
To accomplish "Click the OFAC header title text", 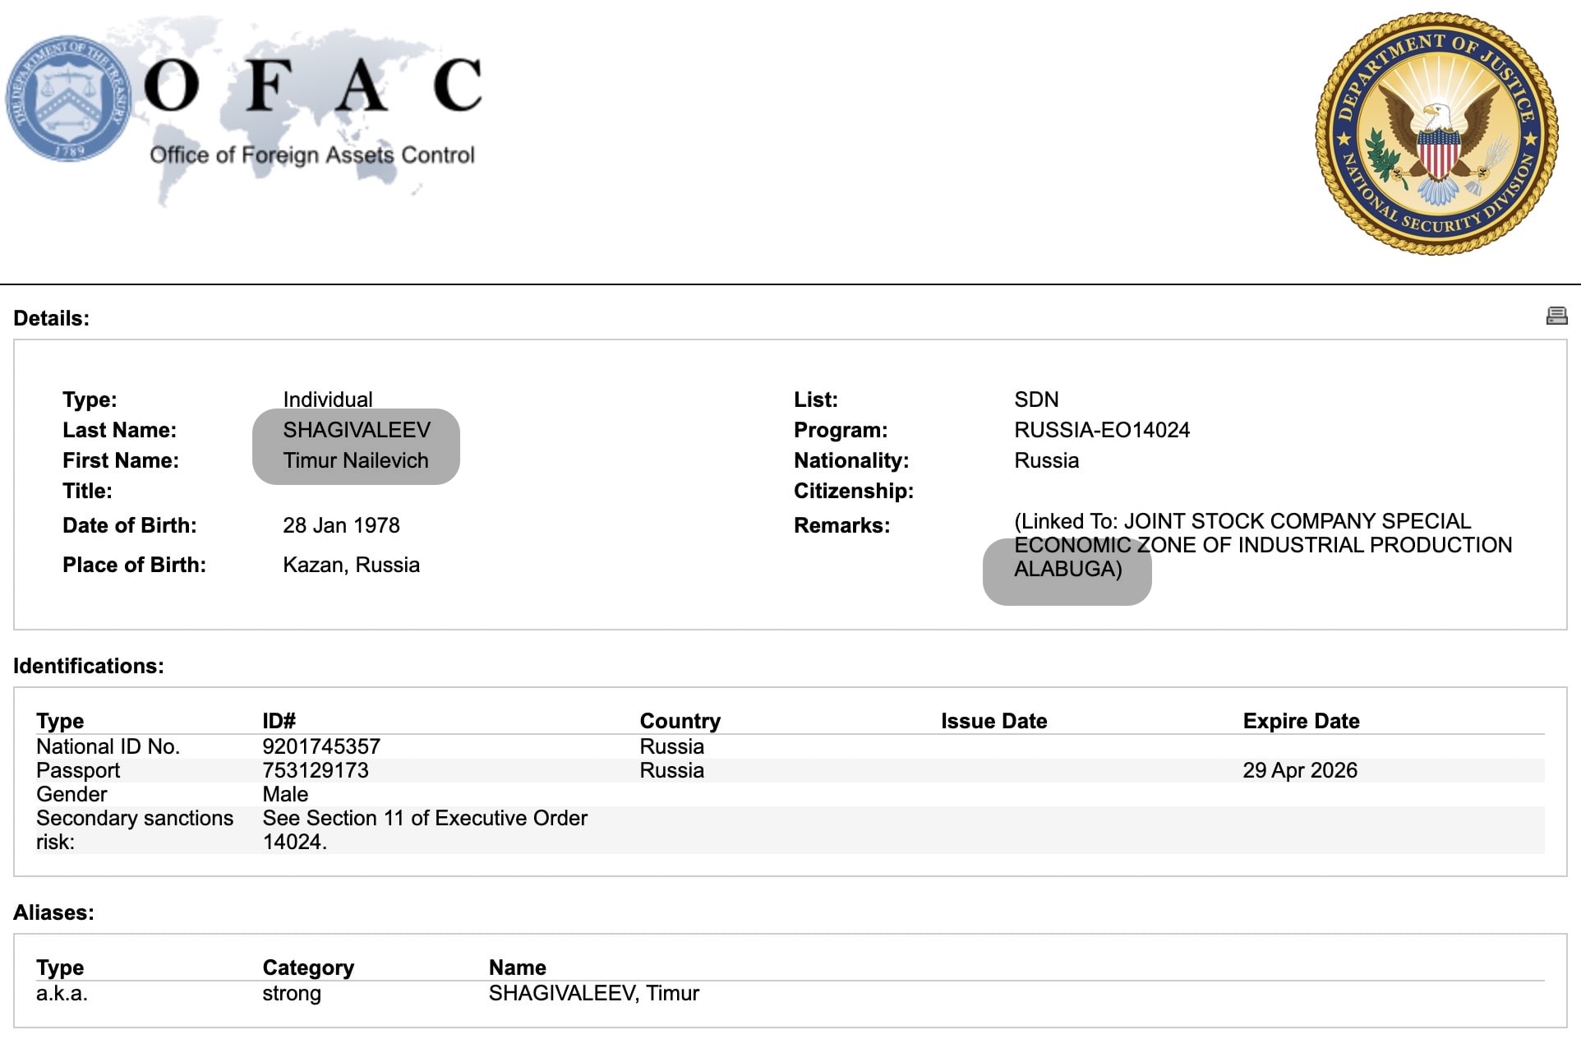I will 312,85.
